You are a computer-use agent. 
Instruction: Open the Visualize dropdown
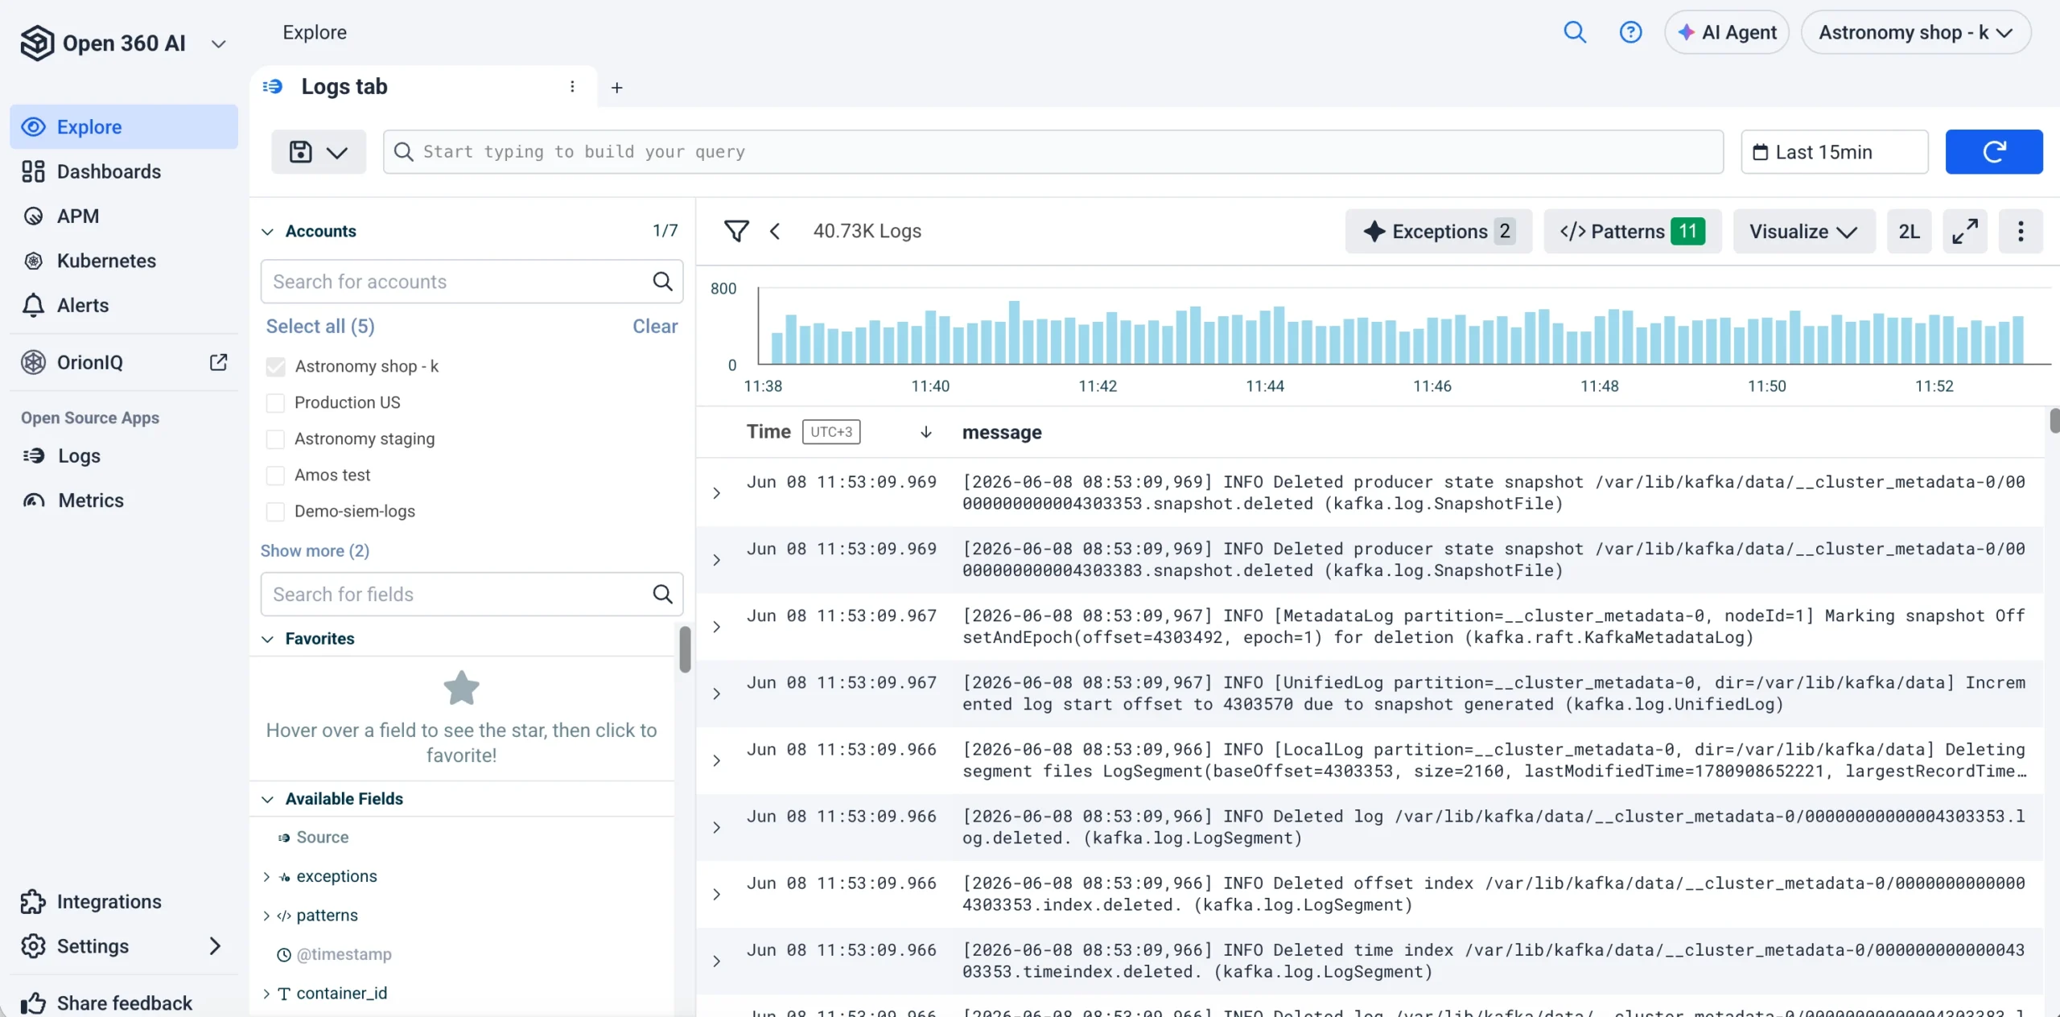[x=1804, y=232]
